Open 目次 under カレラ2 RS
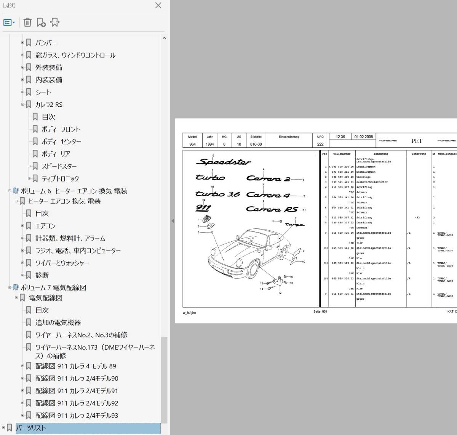The height and width of the screenshot is (435, 457). click(48, 117)
